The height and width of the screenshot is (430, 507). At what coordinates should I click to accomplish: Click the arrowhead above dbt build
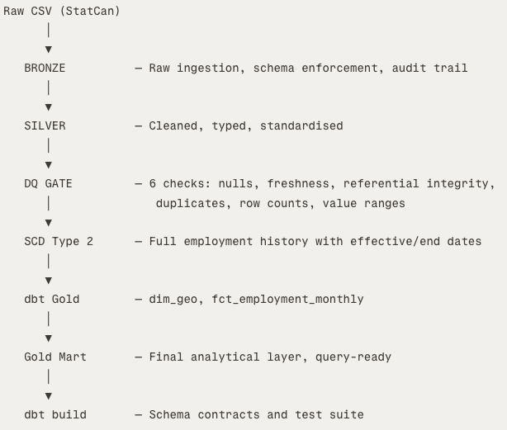(49, 396)
